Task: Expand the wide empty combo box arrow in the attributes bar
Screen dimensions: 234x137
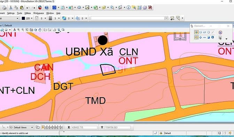Action: (x=166, y=18)
